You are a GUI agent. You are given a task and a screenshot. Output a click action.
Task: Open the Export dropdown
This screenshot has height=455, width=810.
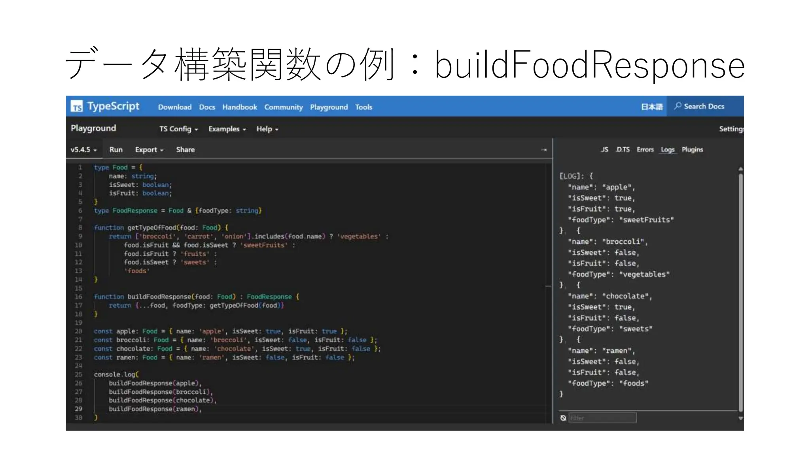[149, 150]
